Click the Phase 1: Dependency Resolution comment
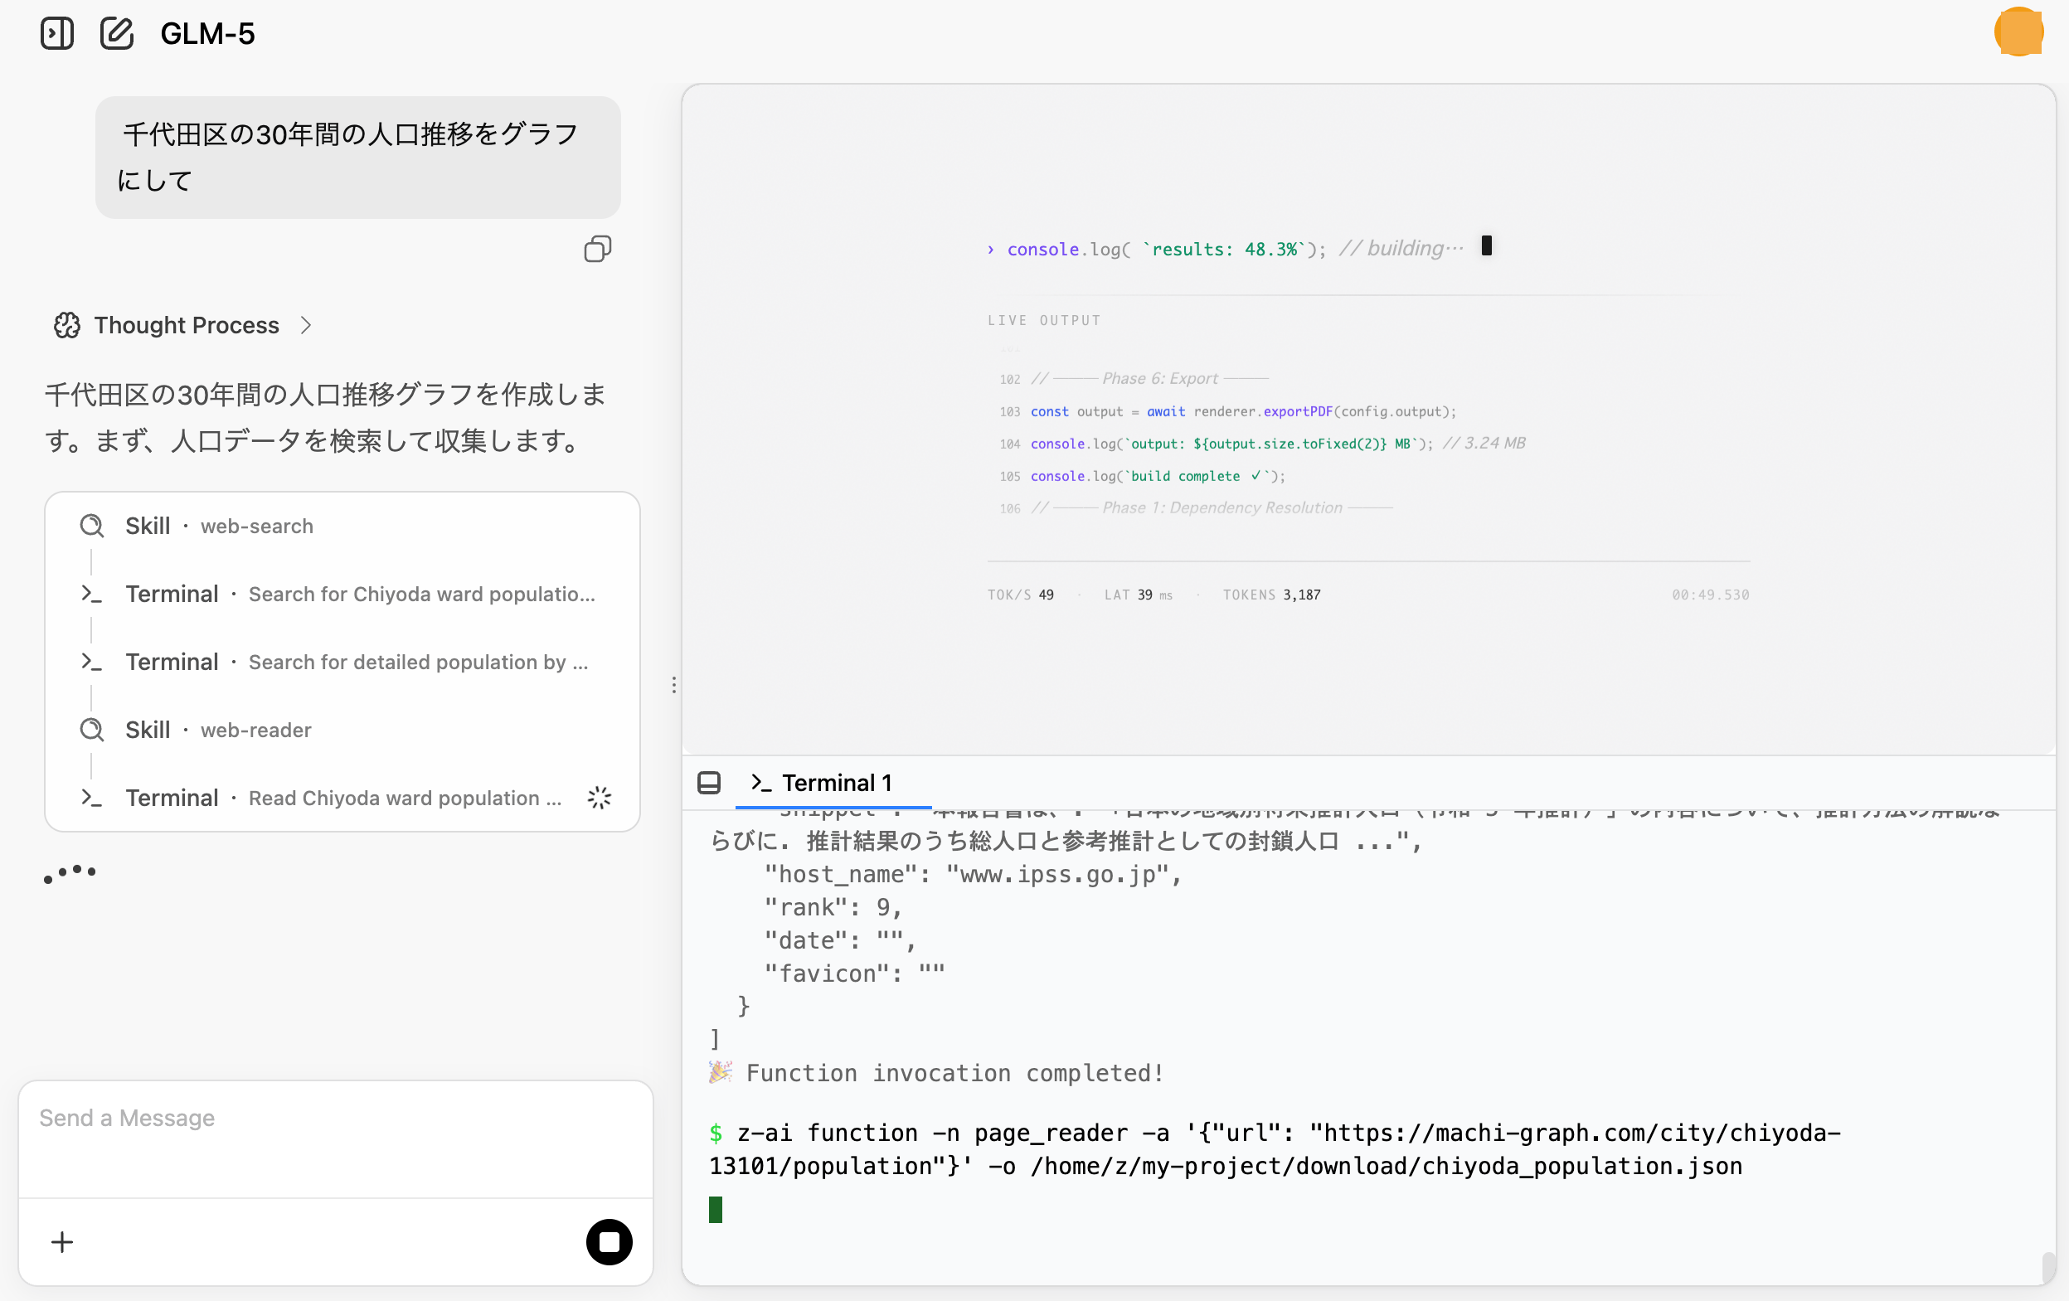2069x1301 pixels. pos(1196,507)
